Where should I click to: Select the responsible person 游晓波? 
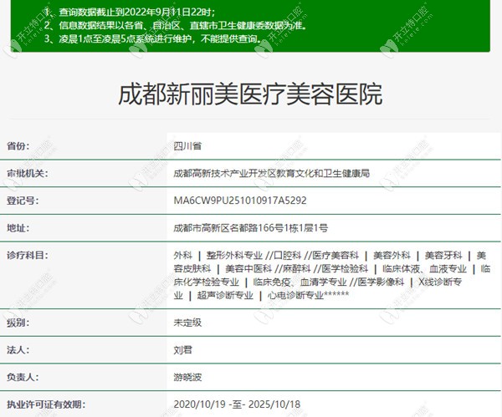(187, 378)
